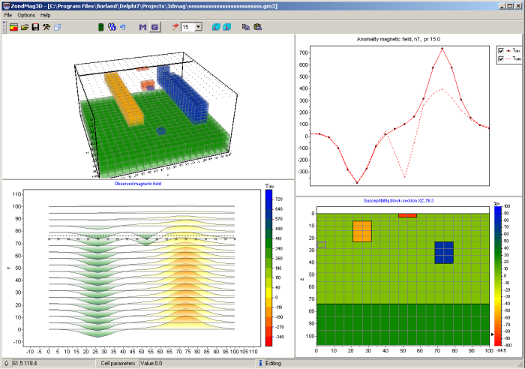The height and width of the screenshot is (369, 525).
Task: Open the profile number 15 dropdown
Action: (197, 27)
